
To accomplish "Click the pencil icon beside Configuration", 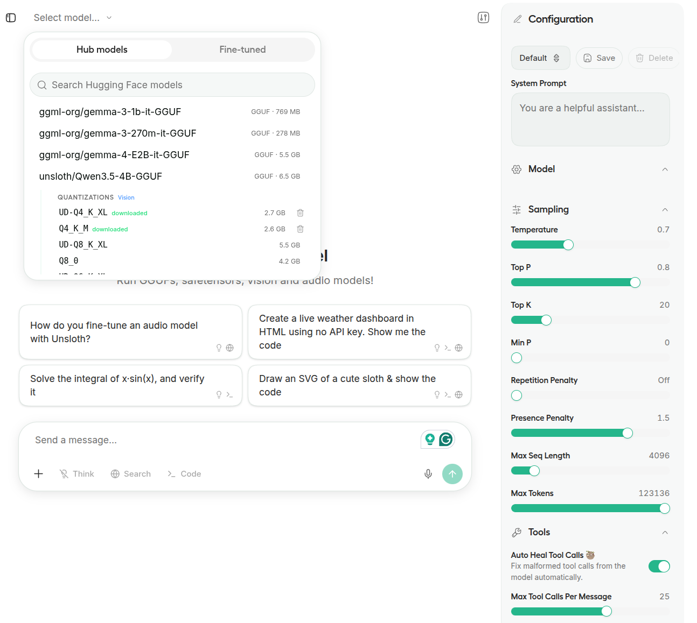I will pos(518,19).
